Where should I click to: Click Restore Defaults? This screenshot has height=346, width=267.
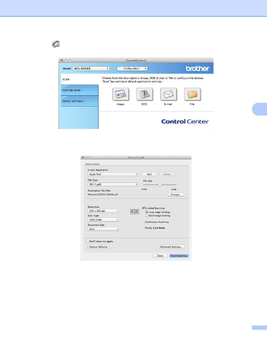pos(99,247)
